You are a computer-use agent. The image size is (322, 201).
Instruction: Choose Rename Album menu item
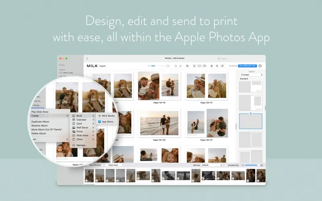click(x=49, y=125)
